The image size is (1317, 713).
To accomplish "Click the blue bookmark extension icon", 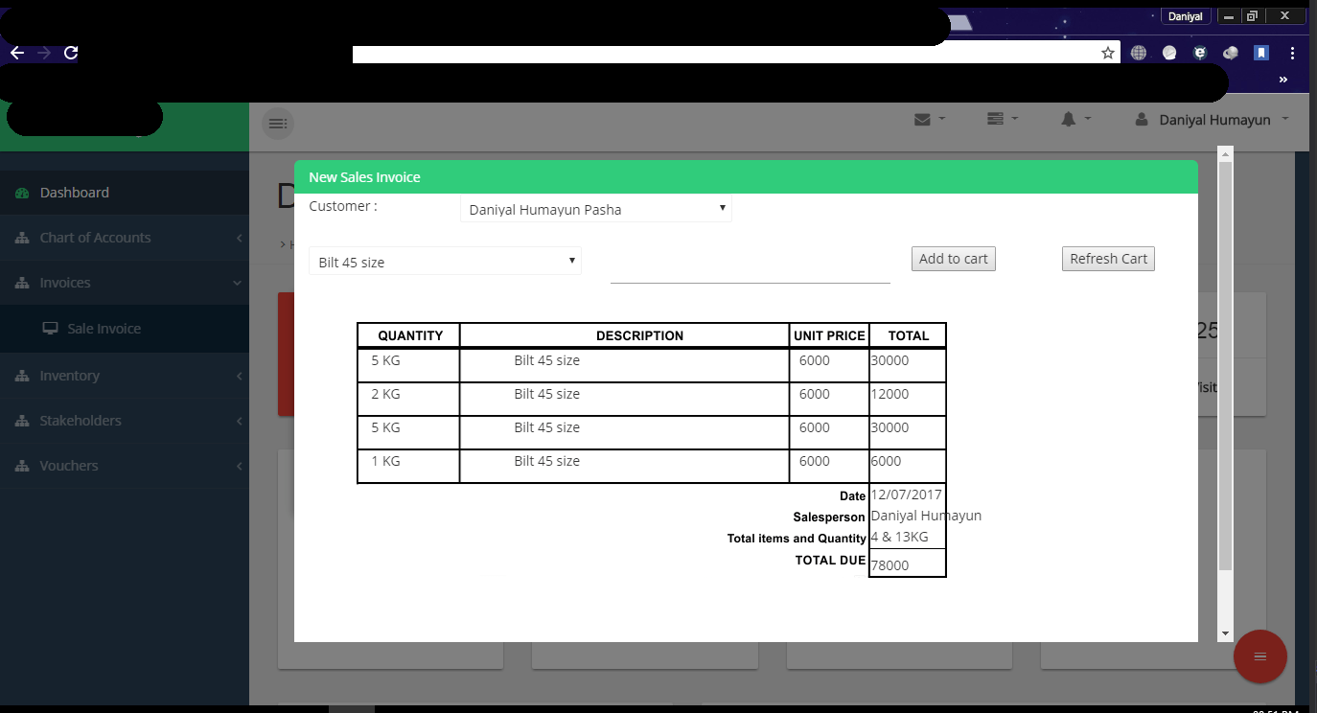I will click(x=1261, y=53).
